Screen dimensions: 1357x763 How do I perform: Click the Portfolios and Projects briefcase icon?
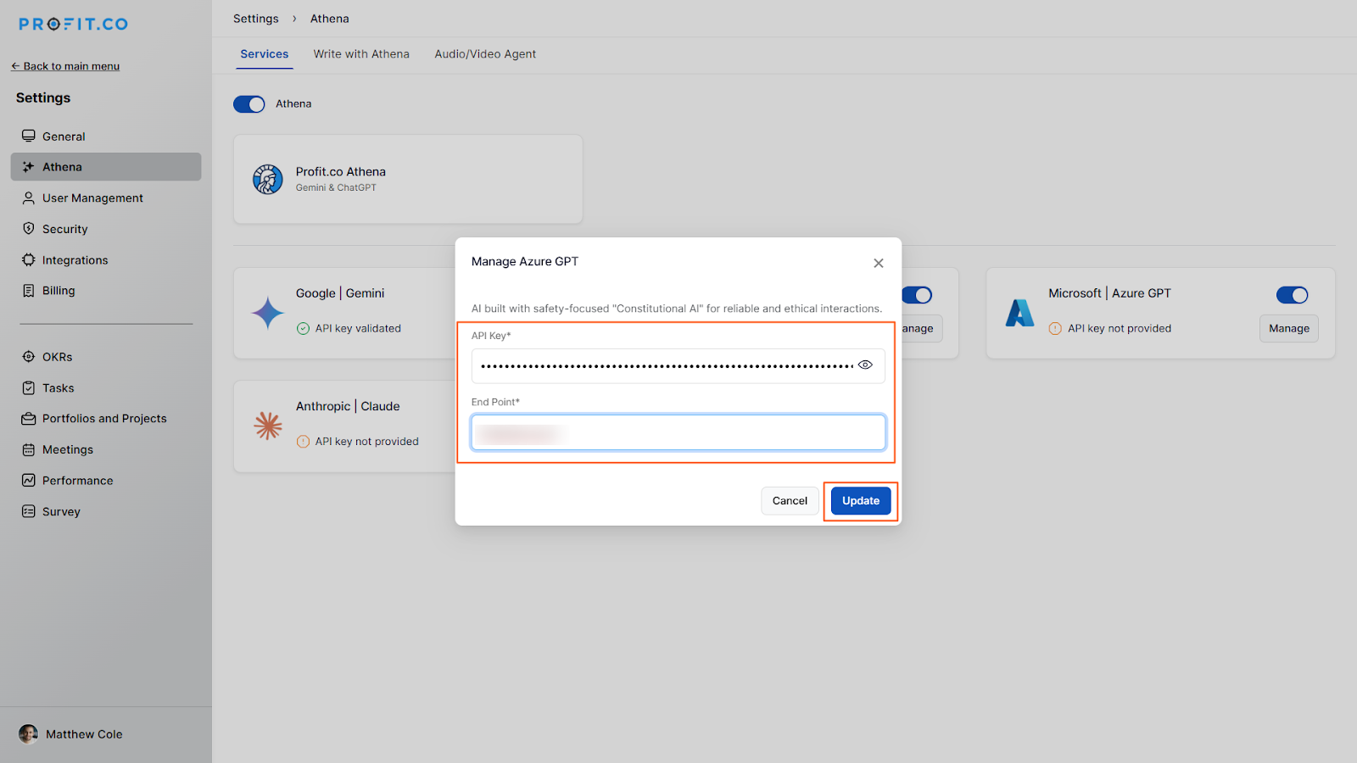tap(29, 419)
